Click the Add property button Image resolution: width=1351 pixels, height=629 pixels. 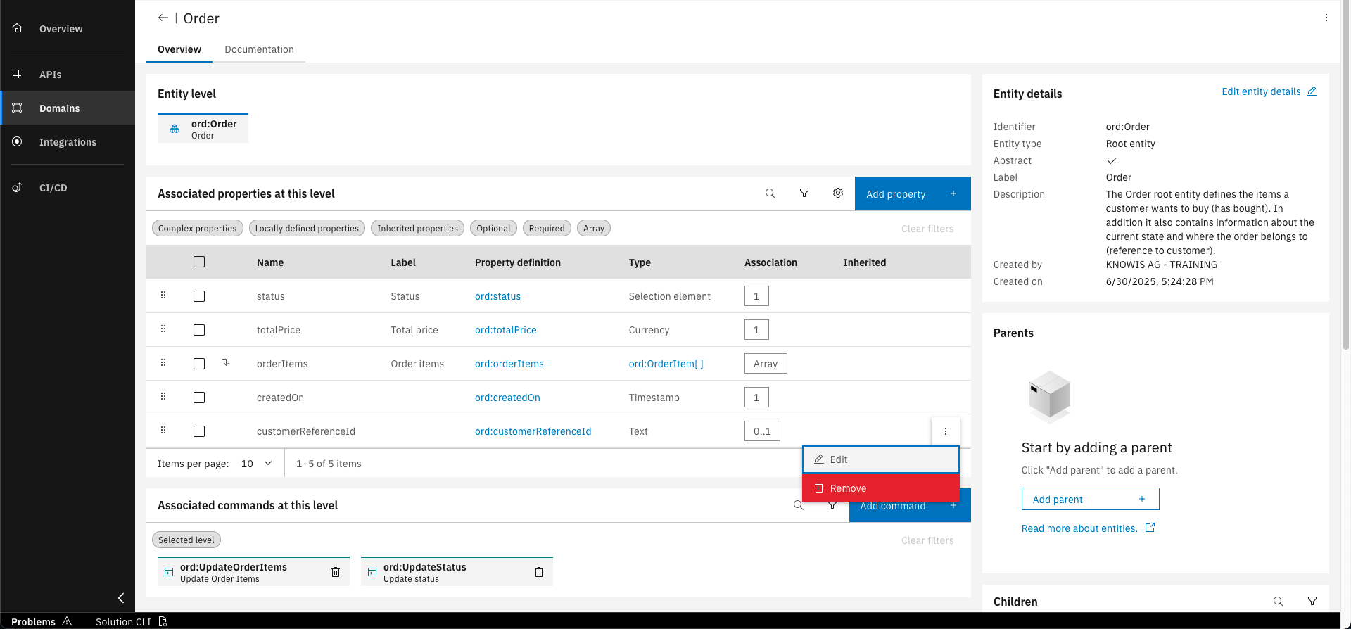(912, 194)
